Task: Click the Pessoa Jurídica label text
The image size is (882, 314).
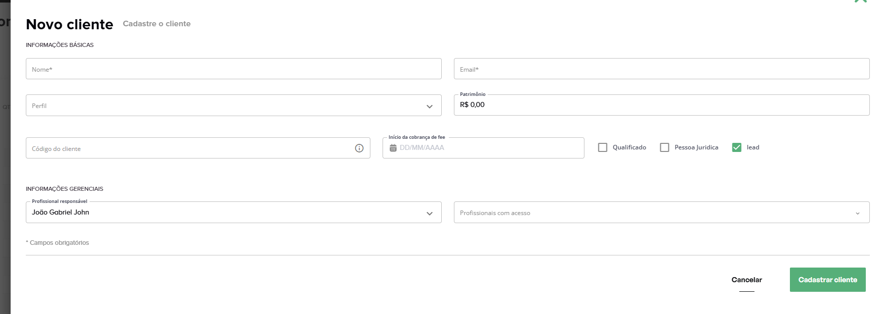Action: pos(696,147)
